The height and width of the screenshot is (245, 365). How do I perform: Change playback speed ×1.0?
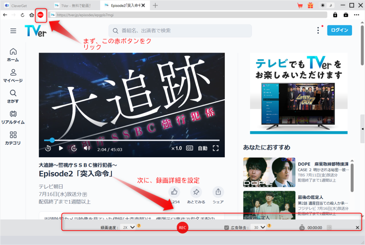[x=176, y=148]
